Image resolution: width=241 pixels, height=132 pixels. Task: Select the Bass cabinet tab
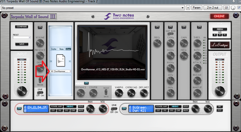[62, 49]
